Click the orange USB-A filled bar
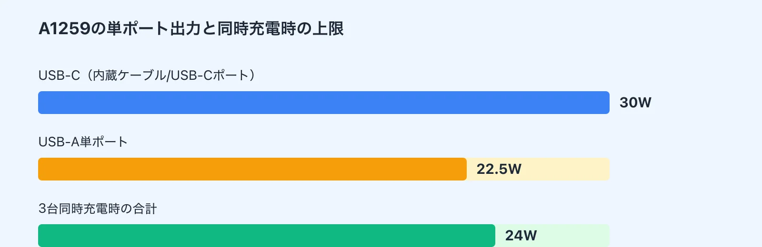The width and height of the screenshot is (762, 247). coord(252,169)
